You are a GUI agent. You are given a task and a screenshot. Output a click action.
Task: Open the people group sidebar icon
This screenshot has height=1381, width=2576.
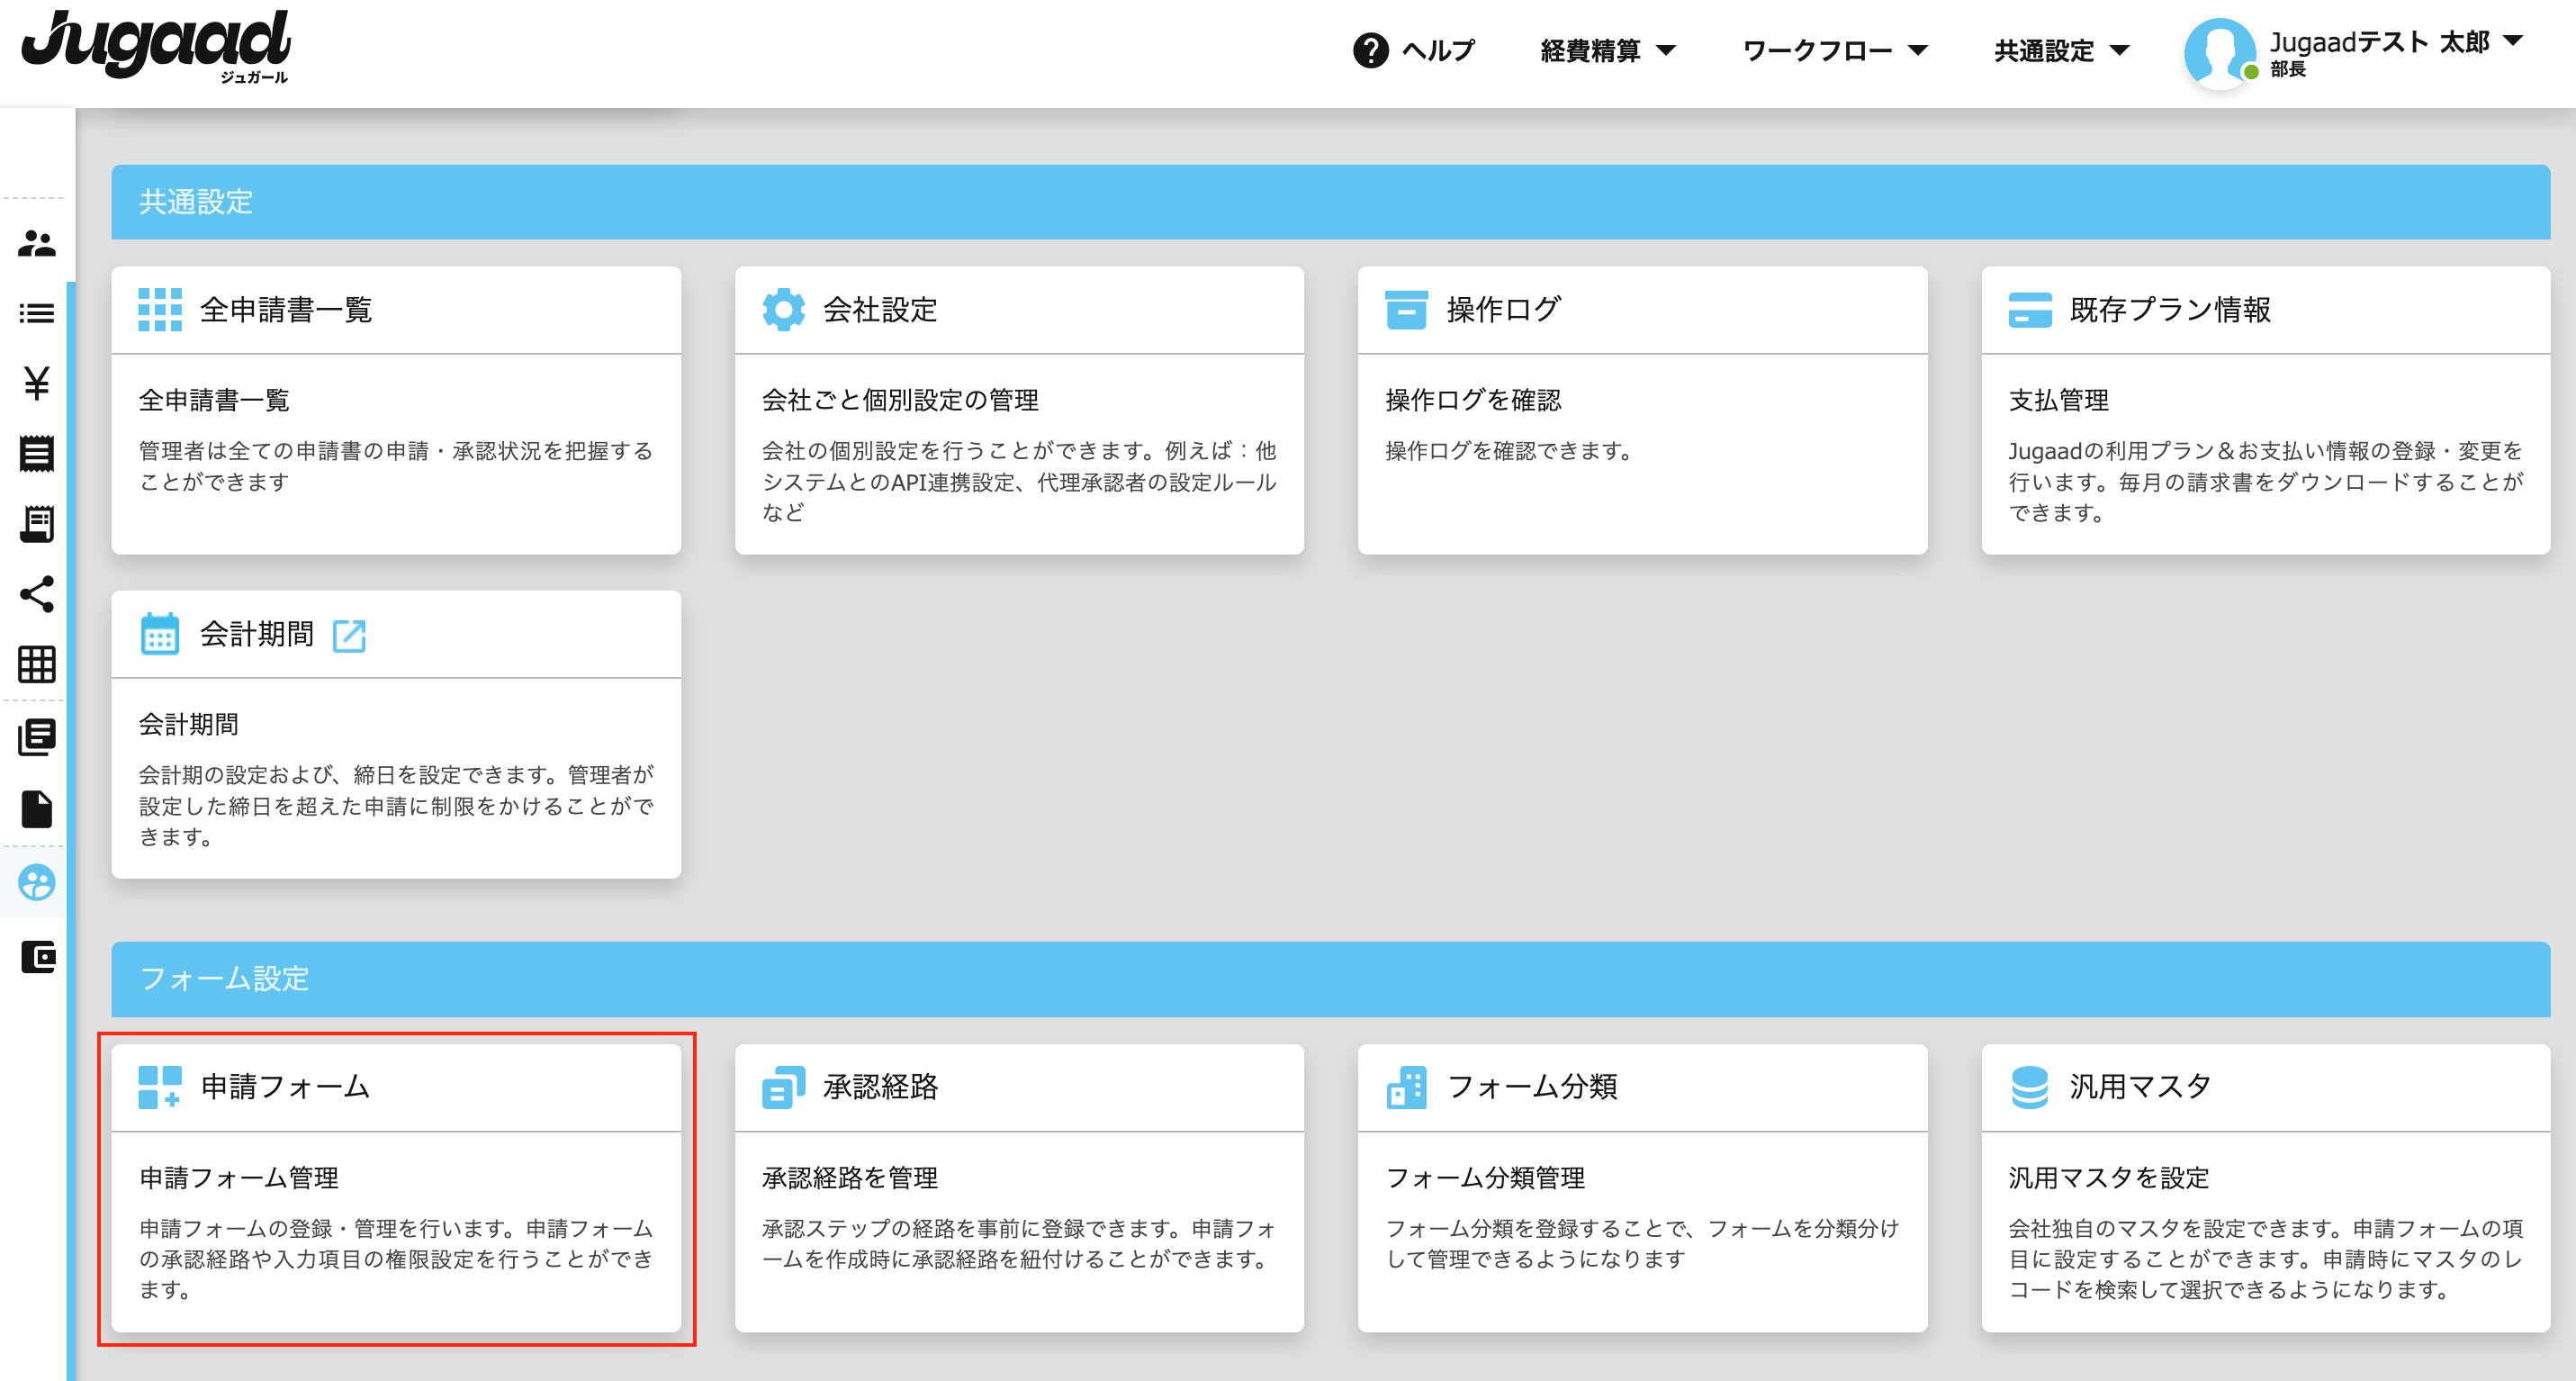pyautogui.click(x=37, y=243)
